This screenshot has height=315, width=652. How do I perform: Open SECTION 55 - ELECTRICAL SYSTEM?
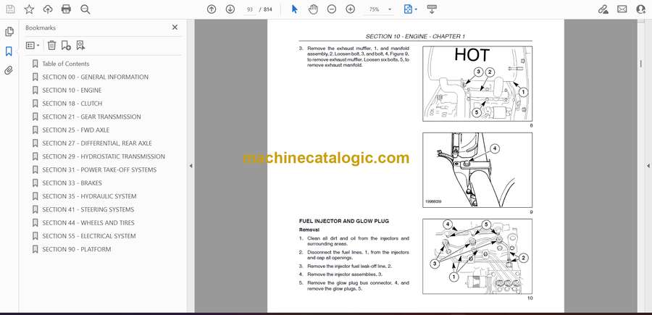(x=89, y=236)
